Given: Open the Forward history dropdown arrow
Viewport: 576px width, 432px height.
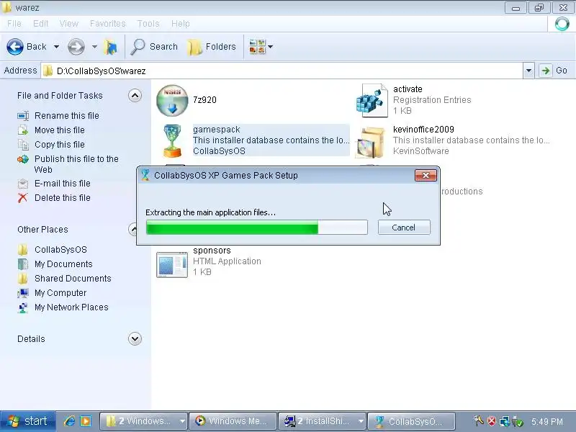Looking at the screenshot, I should 94,47.
